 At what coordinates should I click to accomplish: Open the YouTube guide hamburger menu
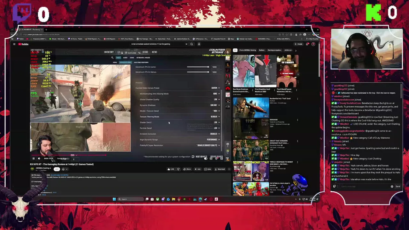point(14,44)
